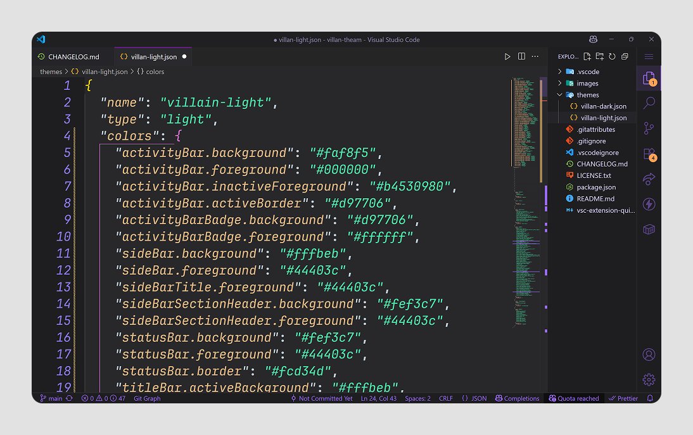Image resolution: width=693 pixels, height=435 pixels.
Task: Open the Extensions view with the 4 badge
Action: click(x=649, y=154)
